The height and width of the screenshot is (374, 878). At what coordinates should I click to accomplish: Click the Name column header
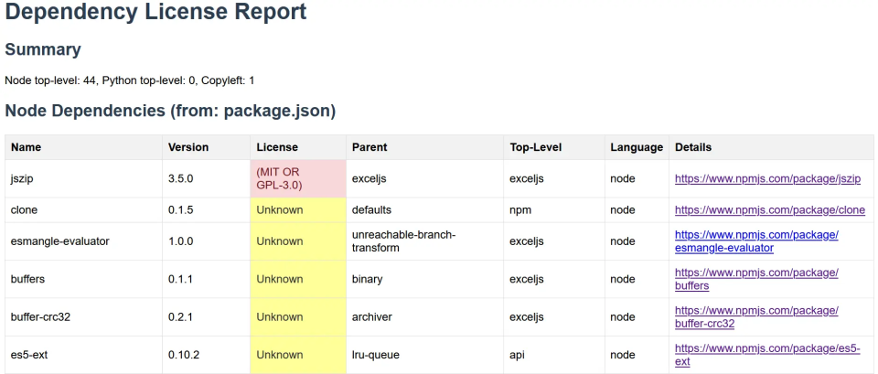point(26,147)
